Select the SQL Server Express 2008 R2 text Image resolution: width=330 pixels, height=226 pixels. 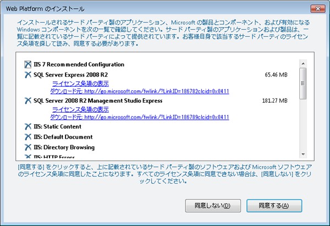tap(71, 75)
